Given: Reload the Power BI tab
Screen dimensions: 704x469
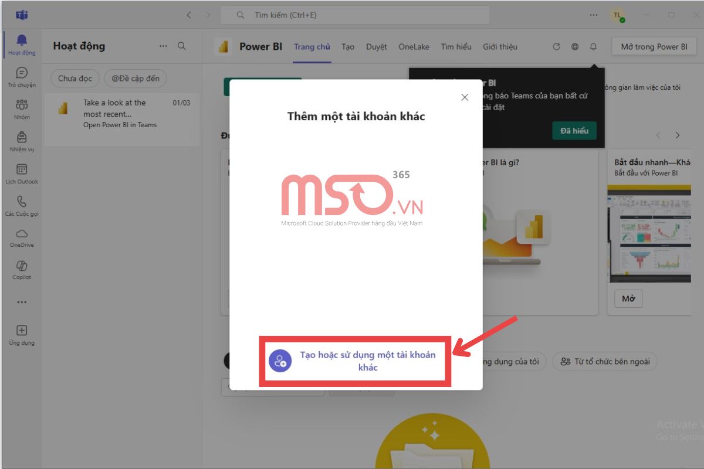Looking at the screenshot, I should (557, 47).
